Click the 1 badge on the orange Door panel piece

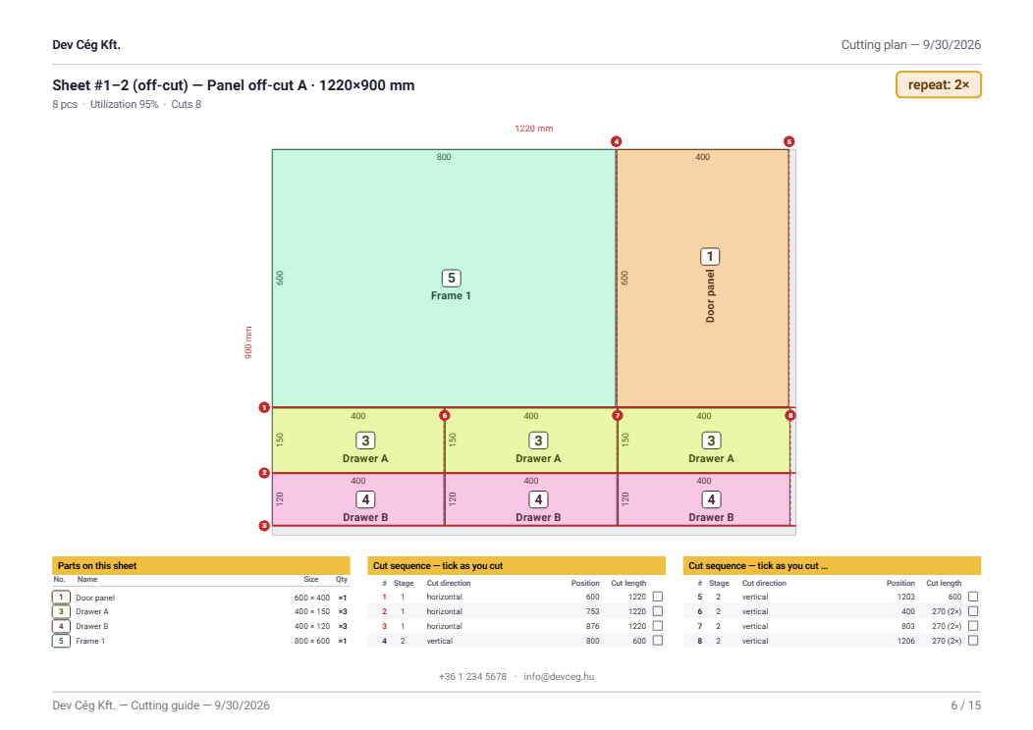click(710, 256)
